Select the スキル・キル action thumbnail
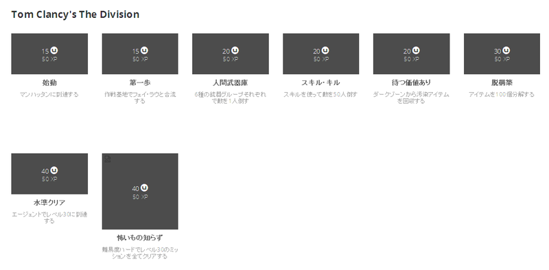This screenshot has width=549, height=270. [x=321, y=54]
